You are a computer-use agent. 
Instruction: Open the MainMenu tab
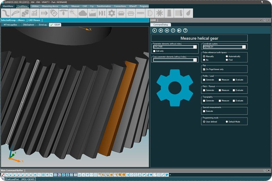[8, 6]
